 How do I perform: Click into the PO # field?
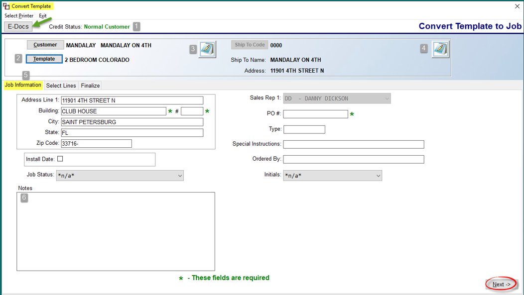(x=315, y=114)
